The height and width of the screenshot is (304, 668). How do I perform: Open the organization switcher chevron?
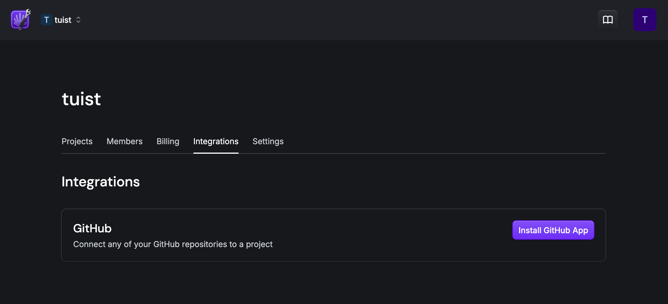(x=78, y=20)
